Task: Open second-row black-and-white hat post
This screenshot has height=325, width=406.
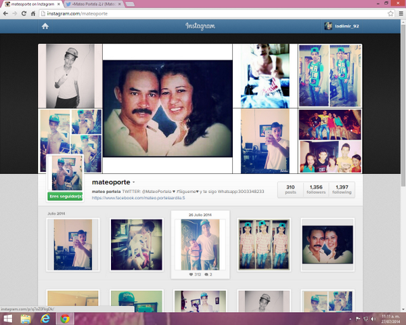Action: coord(264,301)
